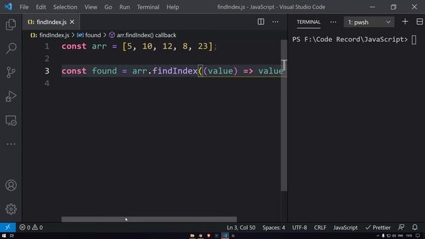Image resolution: width=425 pixels, height=239 pixels.
Task: Open the Accounts menu icon
Action: click(x=11, y=185)
